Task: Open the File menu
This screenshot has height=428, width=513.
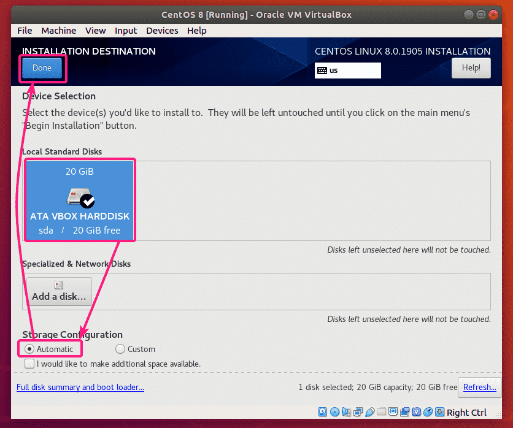Action: (25, 31)
